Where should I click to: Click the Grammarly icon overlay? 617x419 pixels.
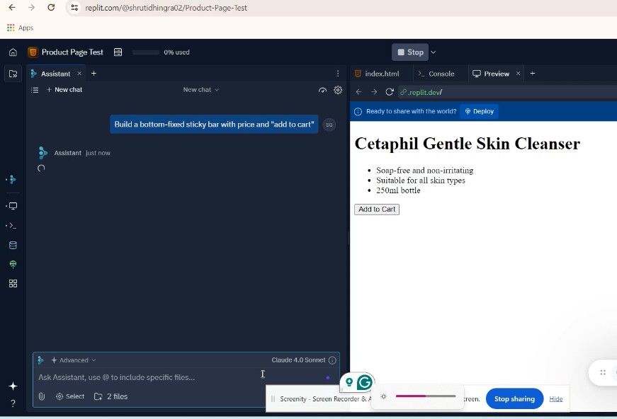pos(364,382)
